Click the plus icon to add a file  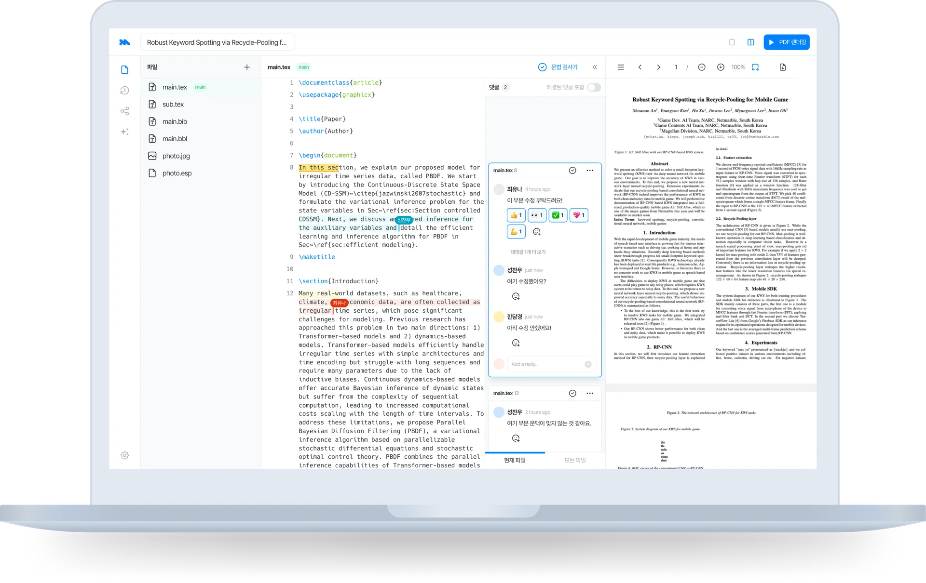pos(247,67)
